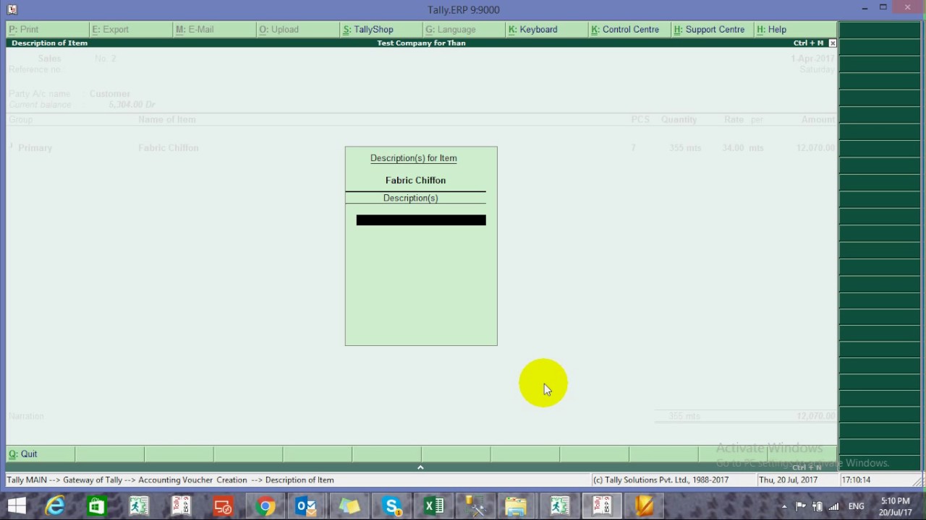Screen dimensions: 926x520
Task: Open Action Center flag icon in tray
Action: click(801, 506)
